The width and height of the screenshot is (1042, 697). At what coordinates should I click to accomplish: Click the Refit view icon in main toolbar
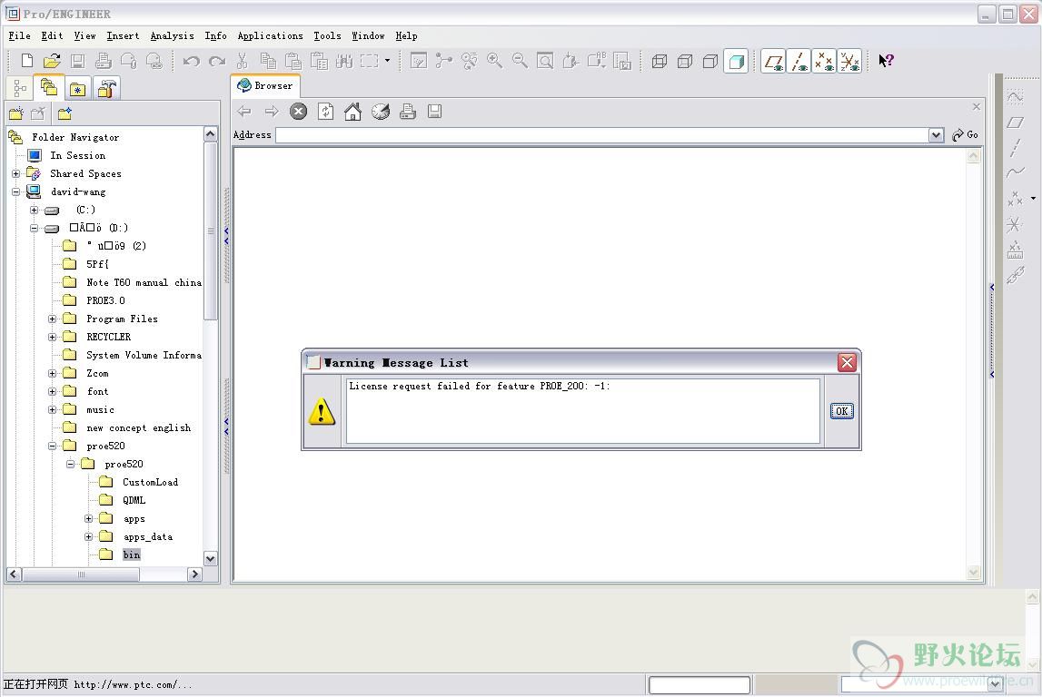[x=545, y=61]
